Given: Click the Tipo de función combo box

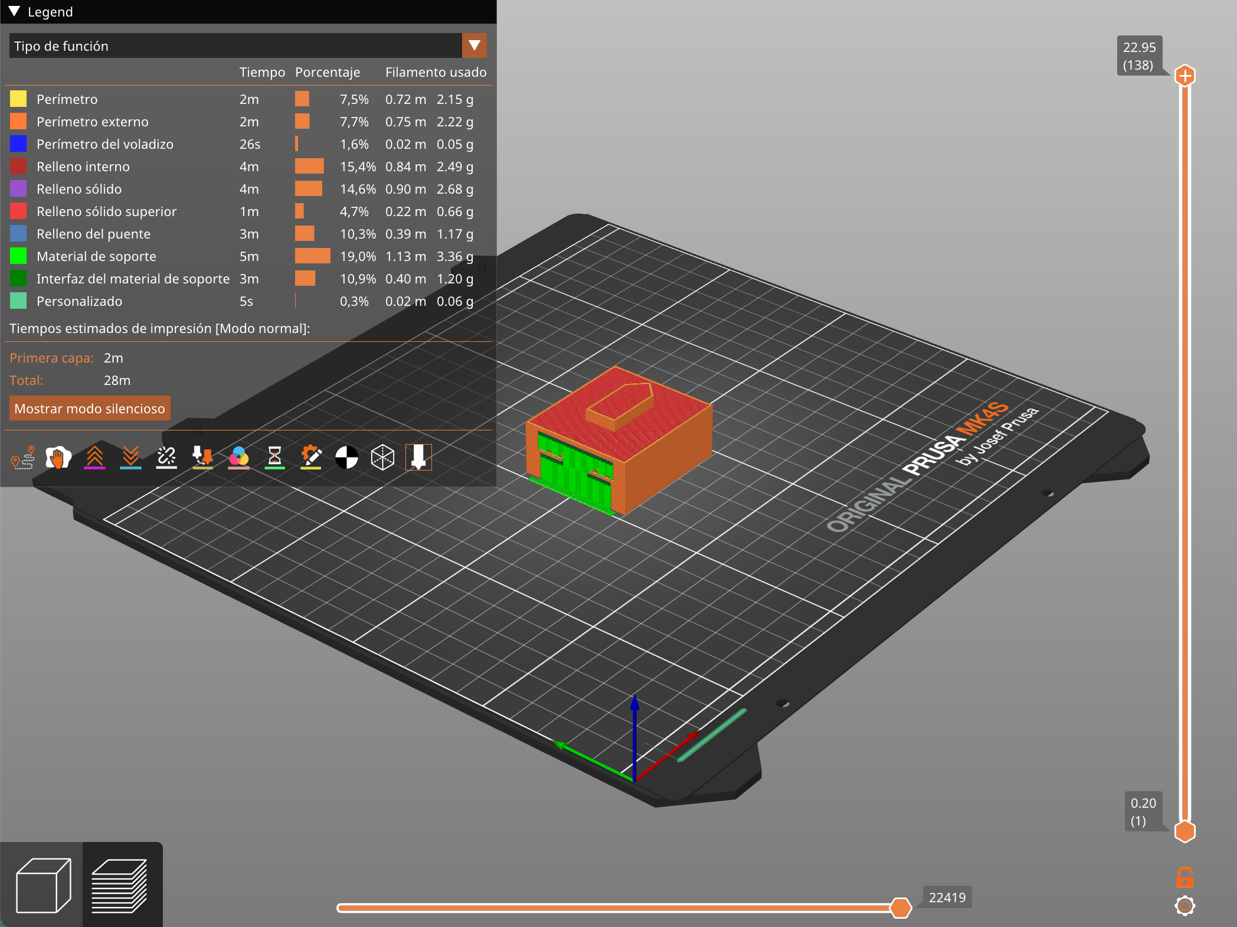Looking at the screenshot, I should click(235, 46).
